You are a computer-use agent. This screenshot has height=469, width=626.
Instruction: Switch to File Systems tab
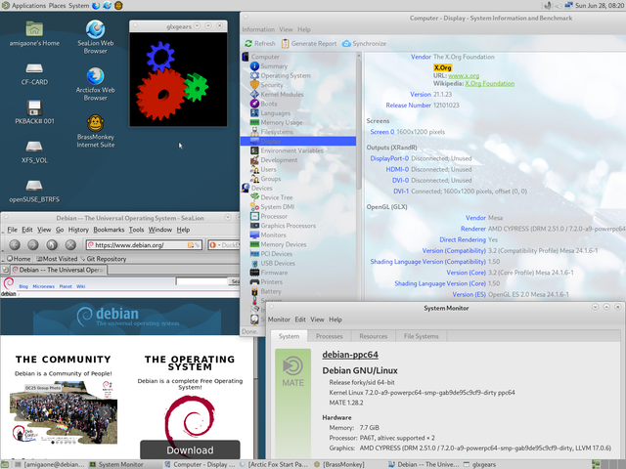[422, 336]
